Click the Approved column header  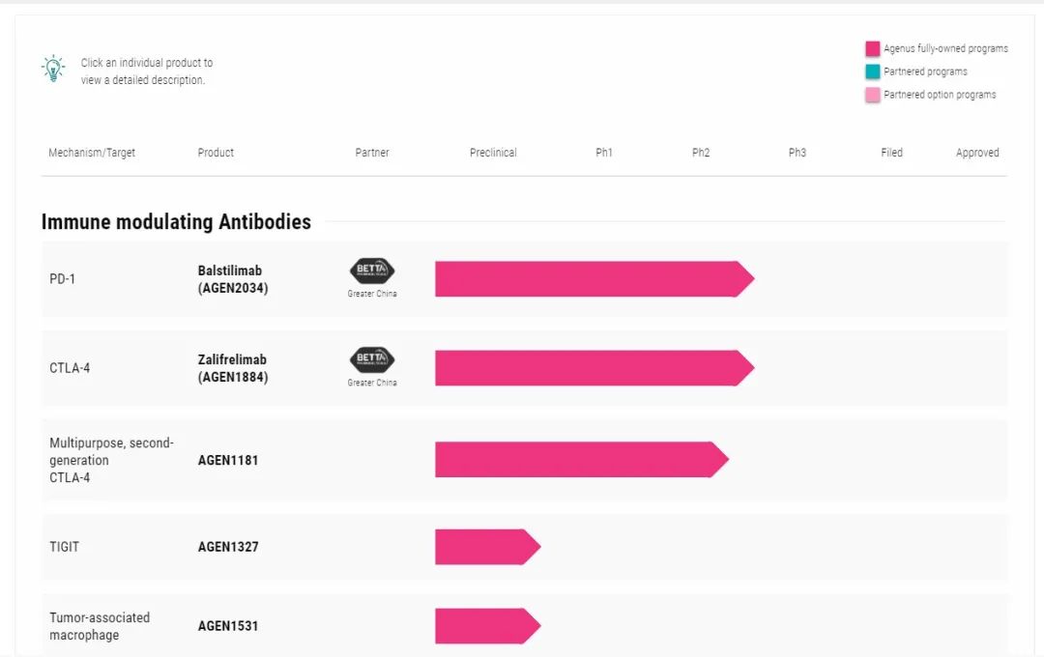(977, 153)
